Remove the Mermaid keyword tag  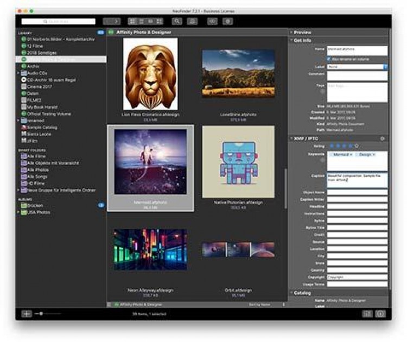click(351, 155)
